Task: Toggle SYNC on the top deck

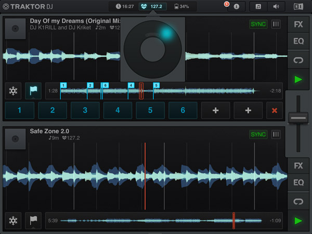Action: click(x=258, y=24)
